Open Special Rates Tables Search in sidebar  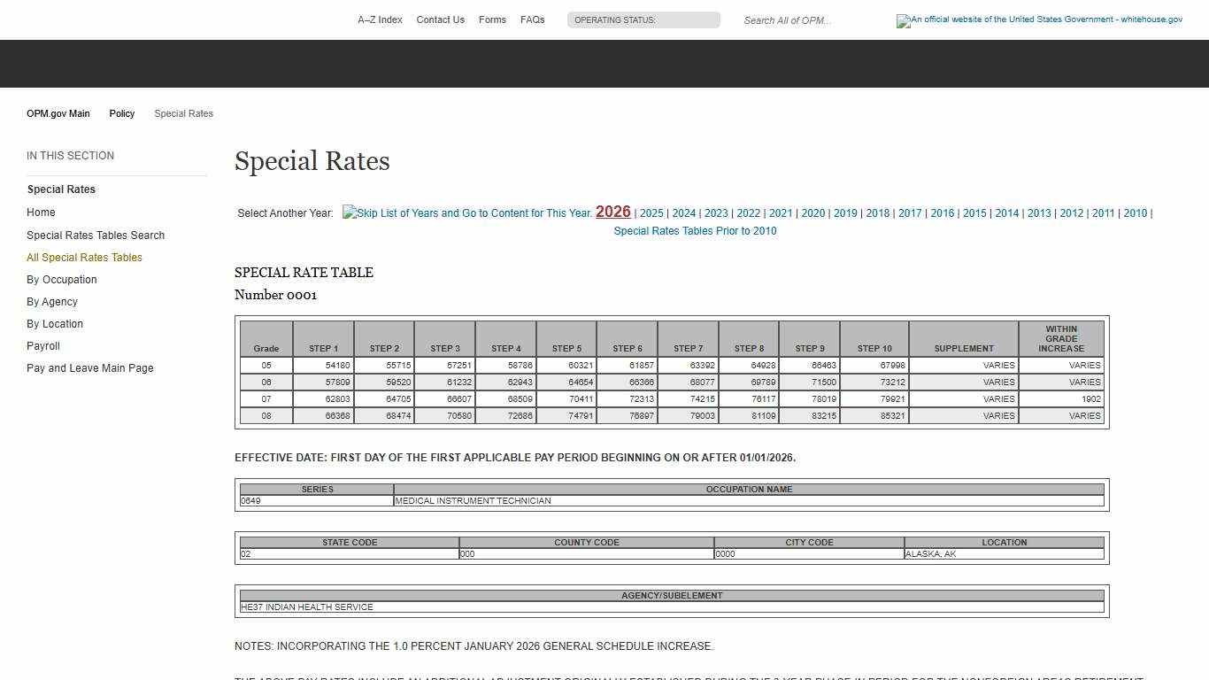[x=96, y=235]
